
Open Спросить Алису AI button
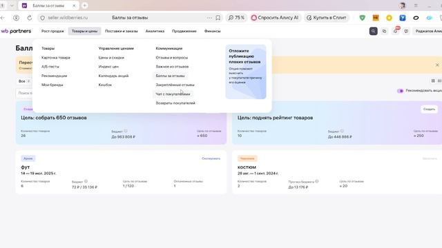(x=275, y=18)
